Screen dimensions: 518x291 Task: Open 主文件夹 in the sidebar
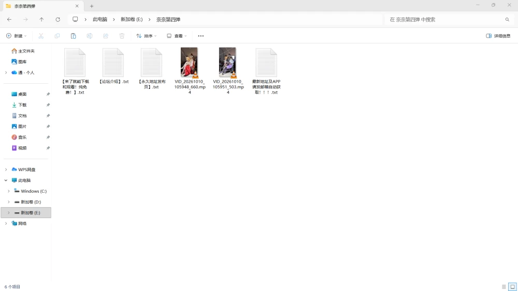23,51
